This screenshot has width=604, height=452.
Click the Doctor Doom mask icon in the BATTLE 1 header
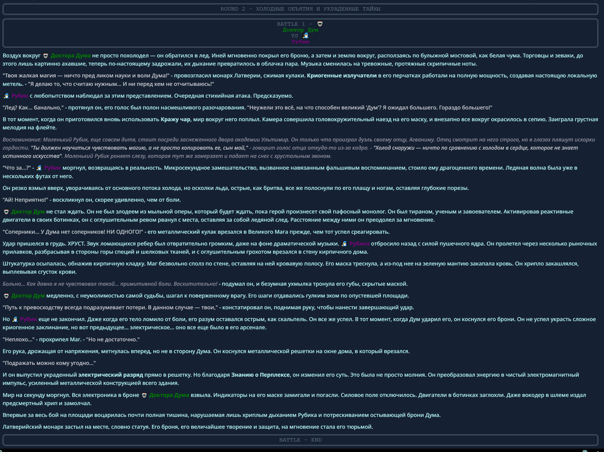(x=320, y=24)
